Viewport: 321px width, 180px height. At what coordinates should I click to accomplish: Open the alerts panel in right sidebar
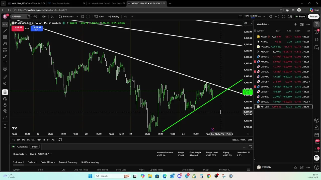coord(317,32)
